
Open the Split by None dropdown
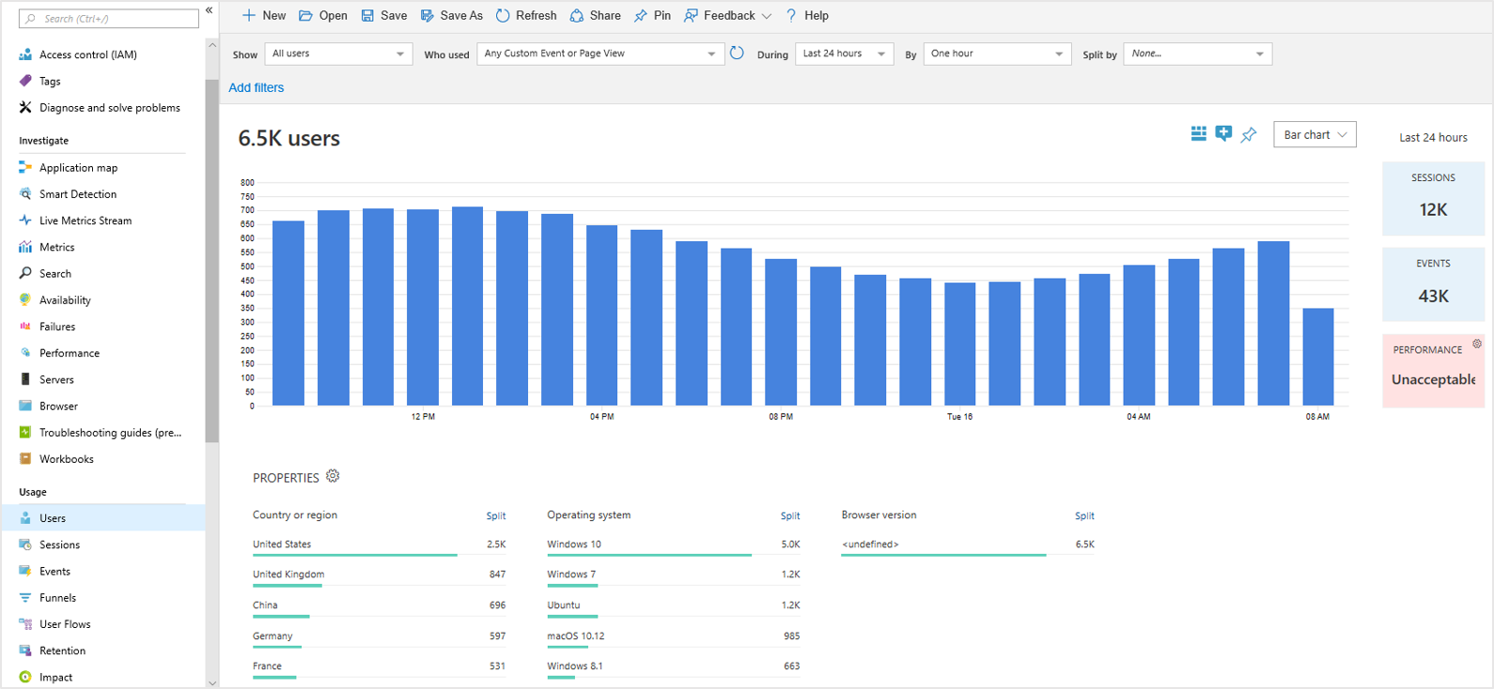tap(1198, 54)
